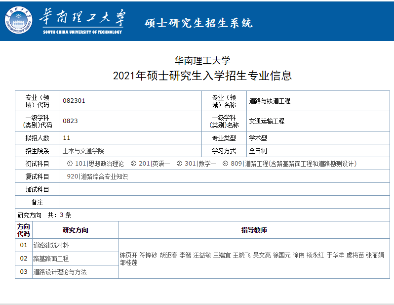Click the discipline name 交通运输工程
394x305 pixels.
pyautogui.click(x=267, y=121)
